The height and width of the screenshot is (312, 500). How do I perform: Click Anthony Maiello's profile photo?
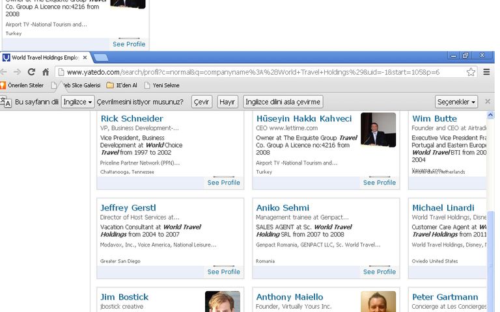378,302
